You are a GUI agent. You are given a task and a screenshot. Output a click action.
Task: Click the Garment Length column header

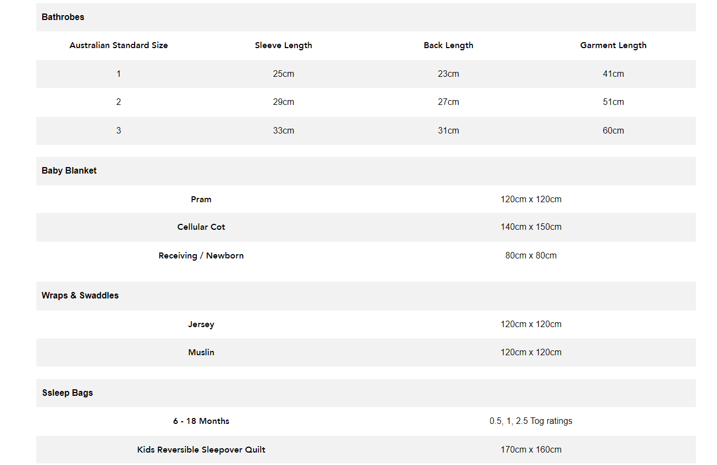(x=613, y=45)
